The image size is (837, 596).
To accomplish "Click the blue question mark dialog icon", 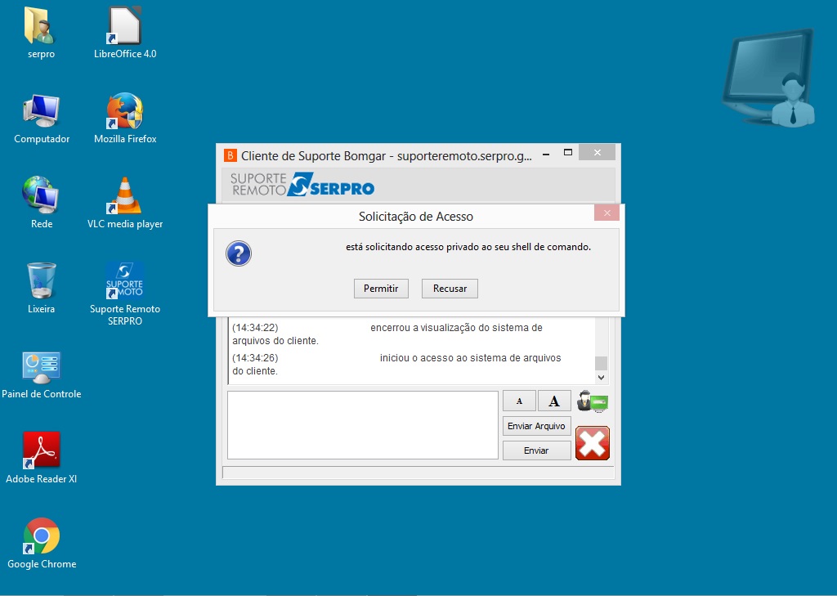I will tap(239, 253).
